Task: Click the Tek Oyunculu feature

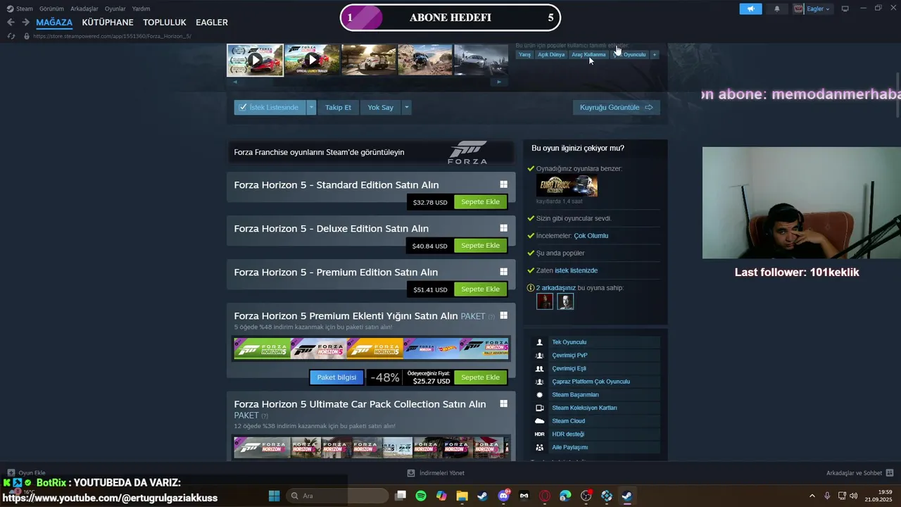Action: click(x=596, y=342)
